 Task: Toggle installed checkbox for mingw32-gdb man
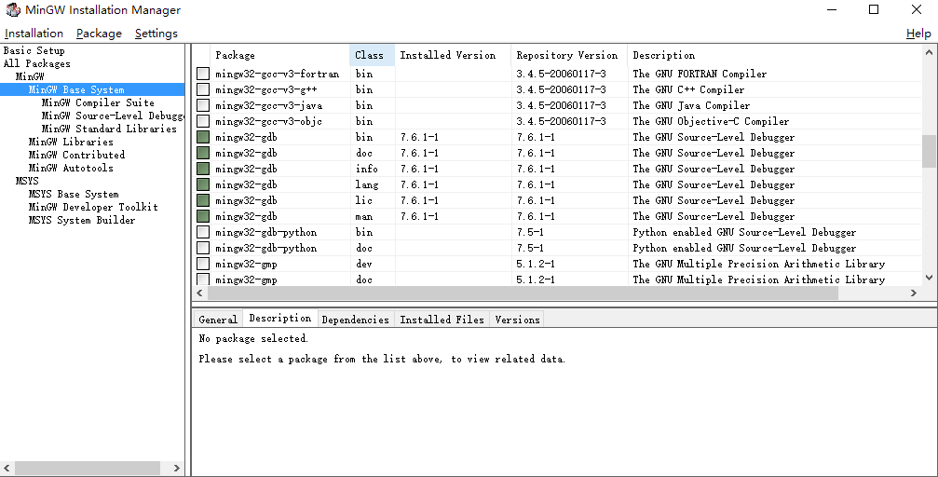(203, 216)
